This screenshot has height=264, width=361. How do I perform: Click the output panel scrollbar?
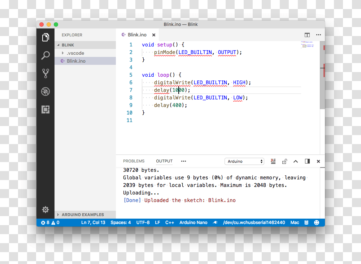tap(322, 193)
